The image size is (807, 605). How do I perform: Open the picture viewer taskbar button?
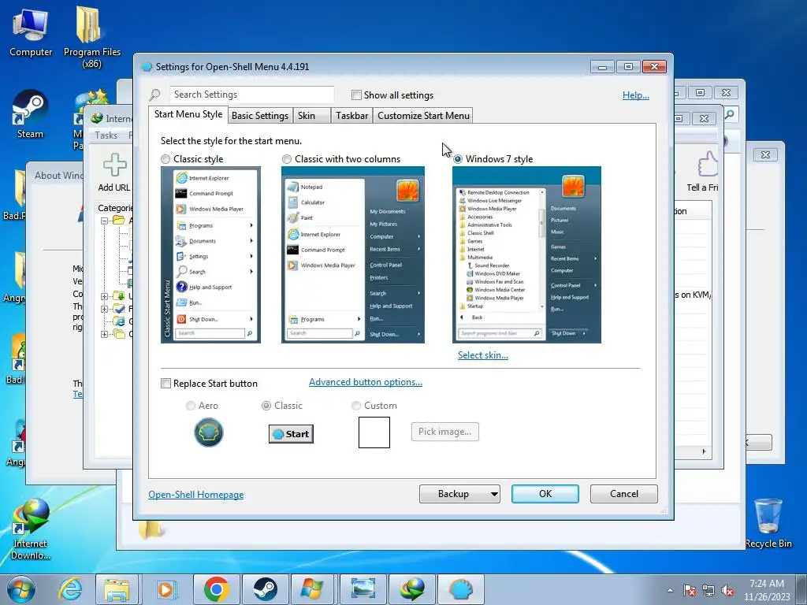(363, 589)
